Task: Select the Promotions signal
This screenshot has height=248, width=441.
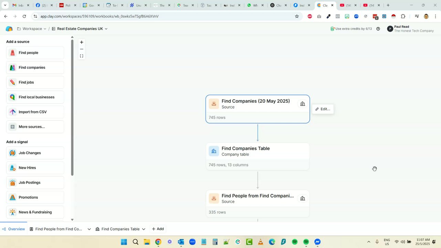Action: [35, 197]
